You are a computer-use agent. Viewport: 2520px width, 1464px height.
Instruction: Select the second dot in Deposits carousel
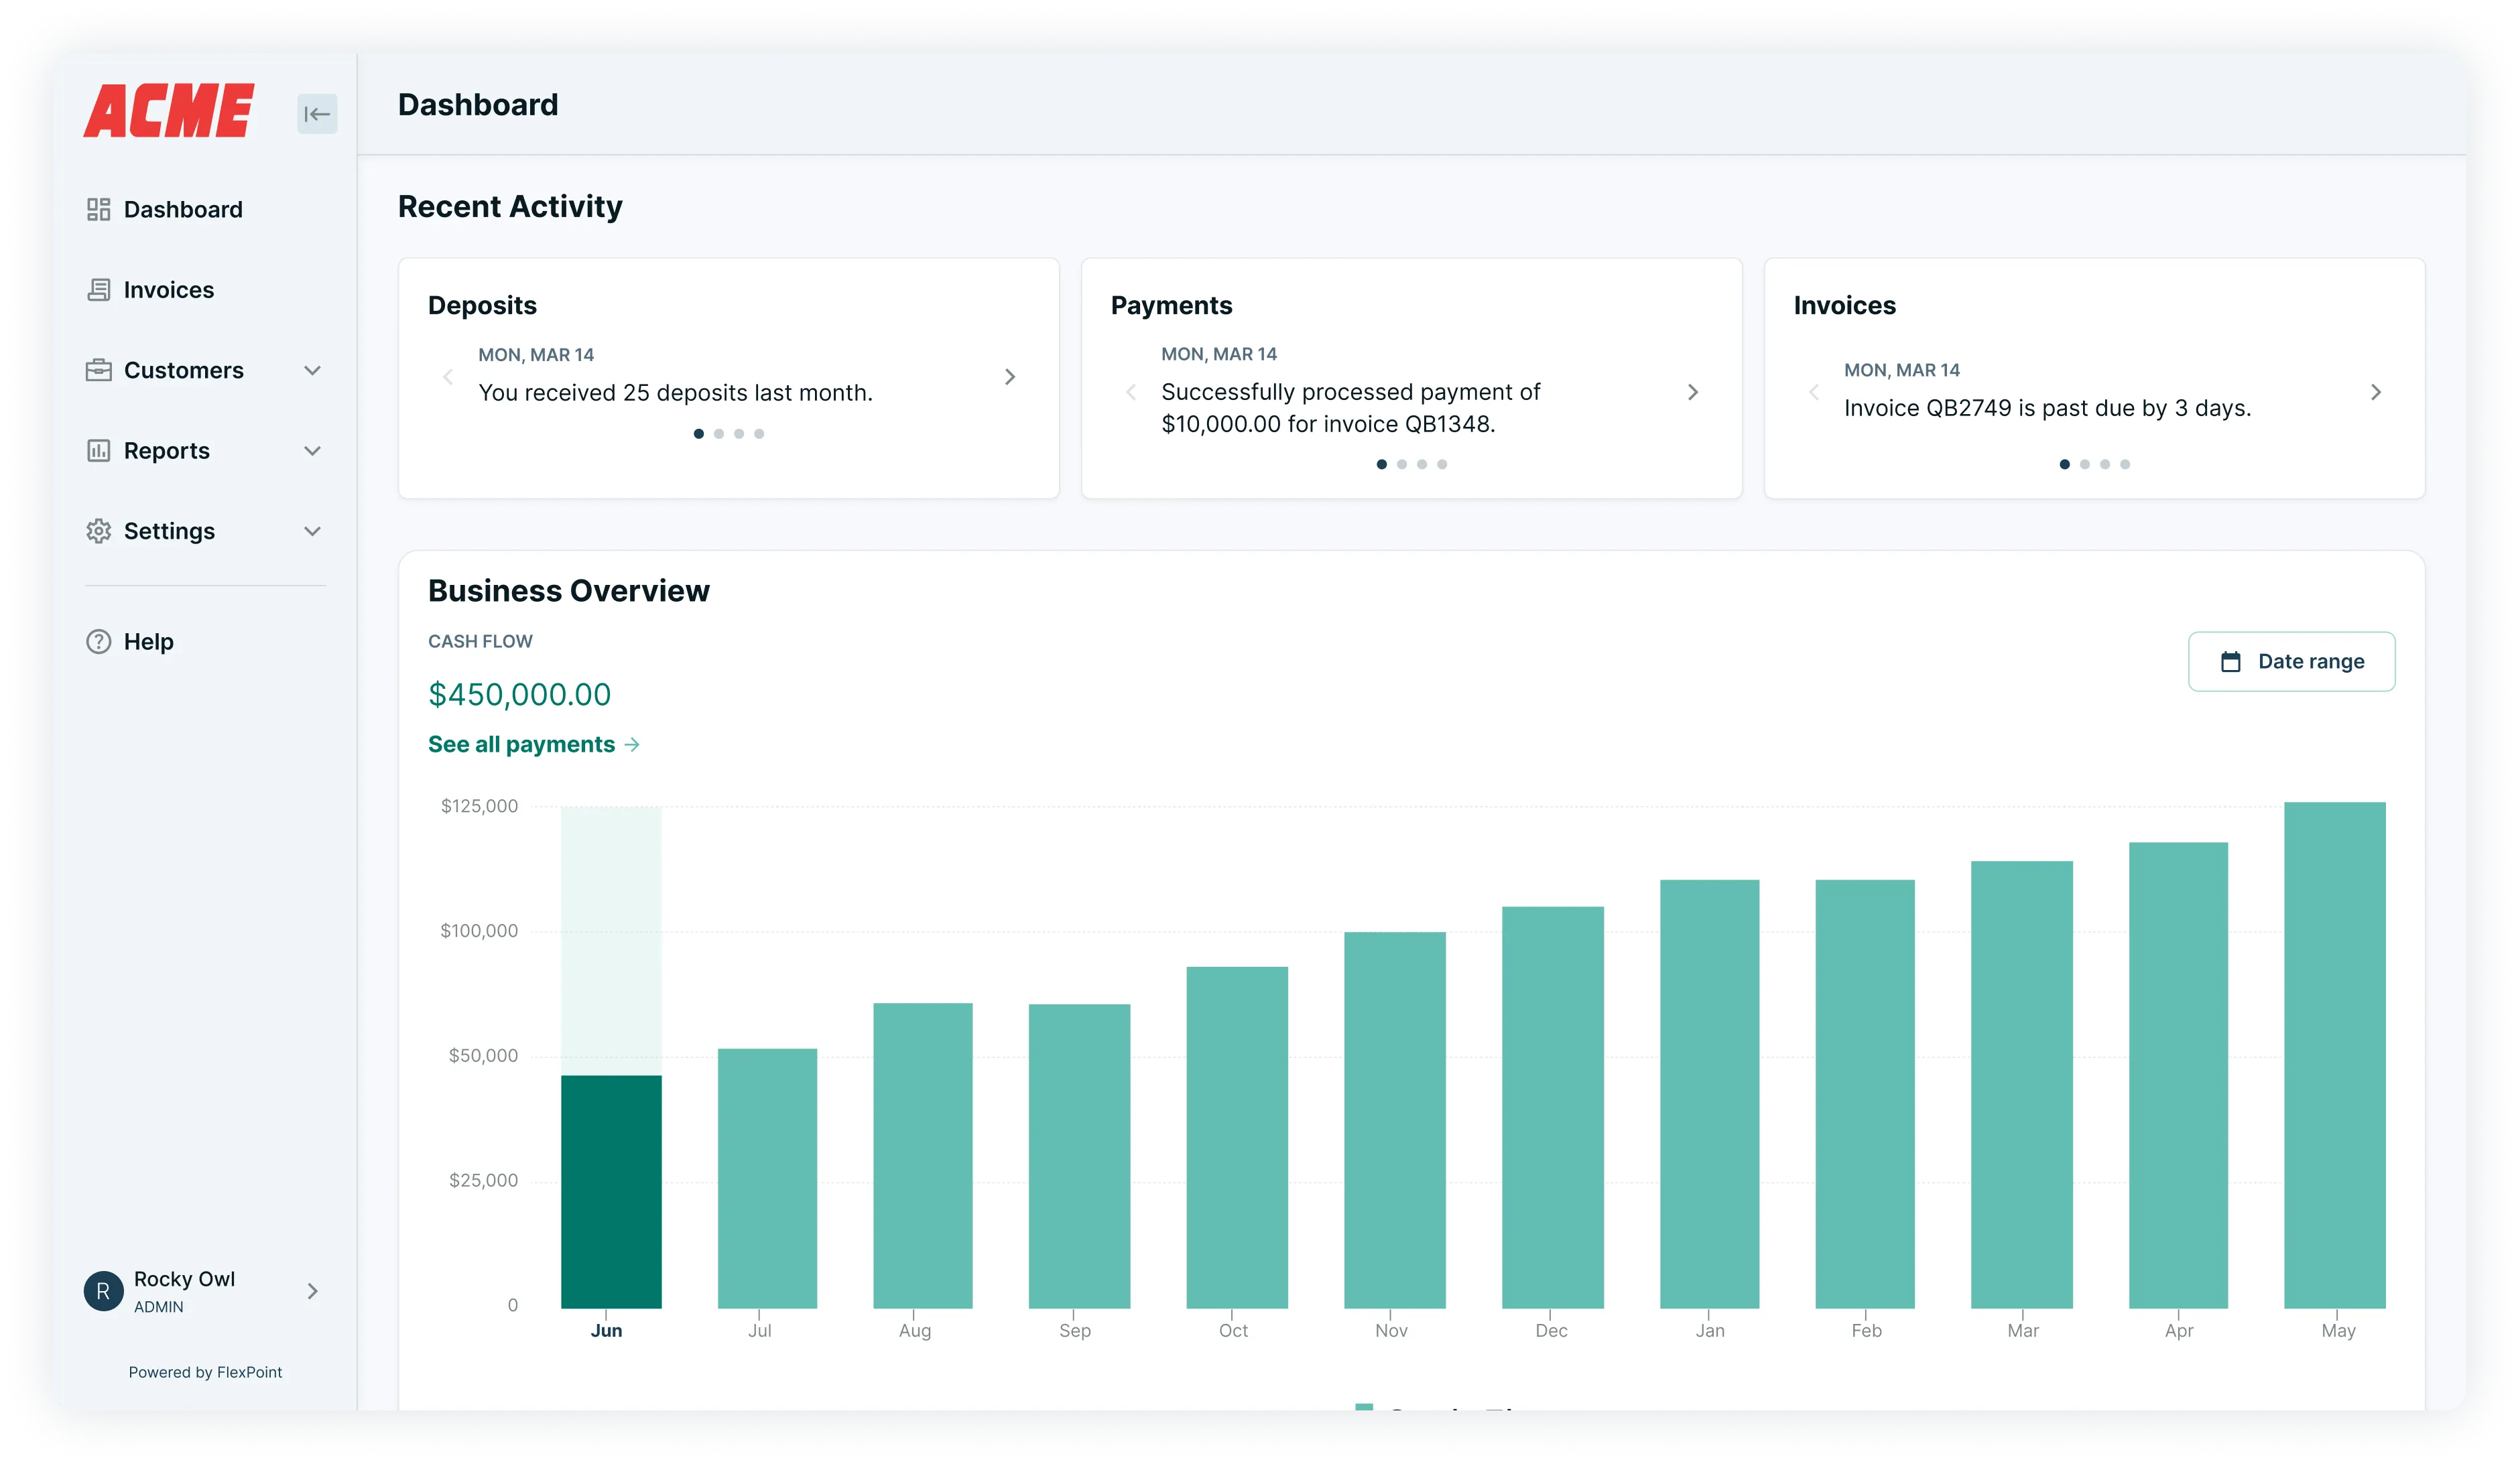[x=719, y=433]
